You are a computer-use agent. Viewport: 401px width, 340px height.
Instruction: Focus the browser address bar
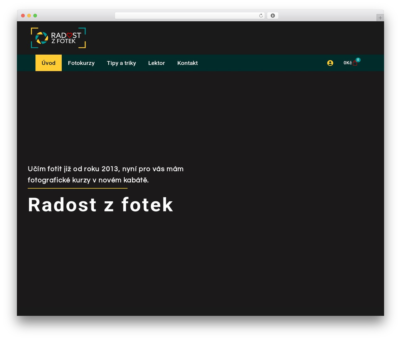coord(190,16)
